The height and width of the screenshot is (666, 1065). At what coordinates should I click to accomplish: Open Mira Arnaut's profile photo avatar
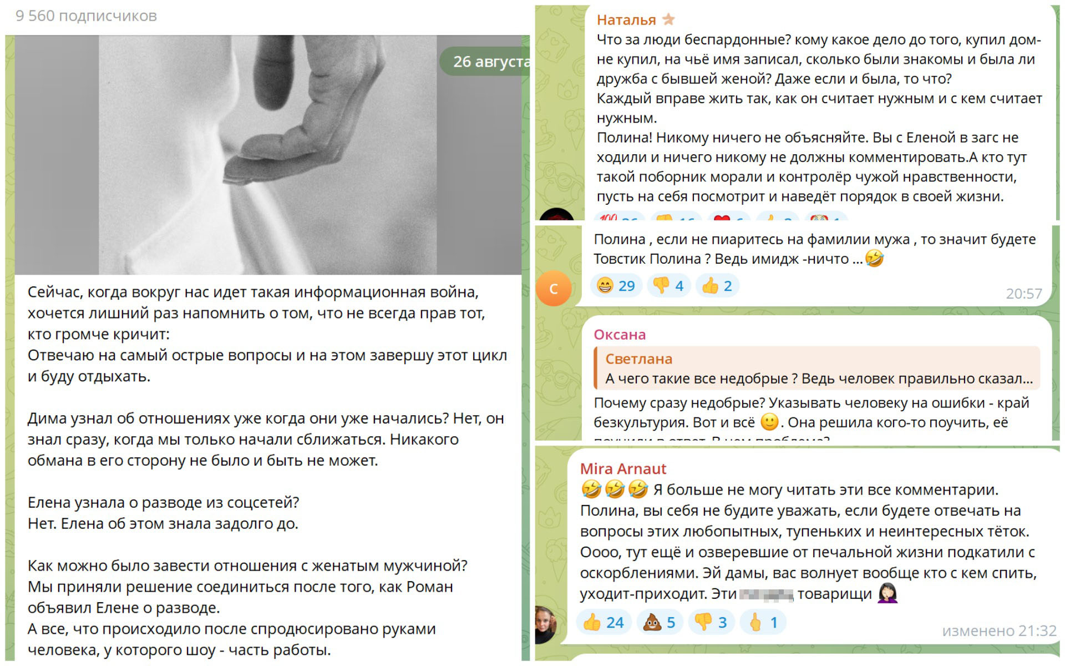(546, 624)
